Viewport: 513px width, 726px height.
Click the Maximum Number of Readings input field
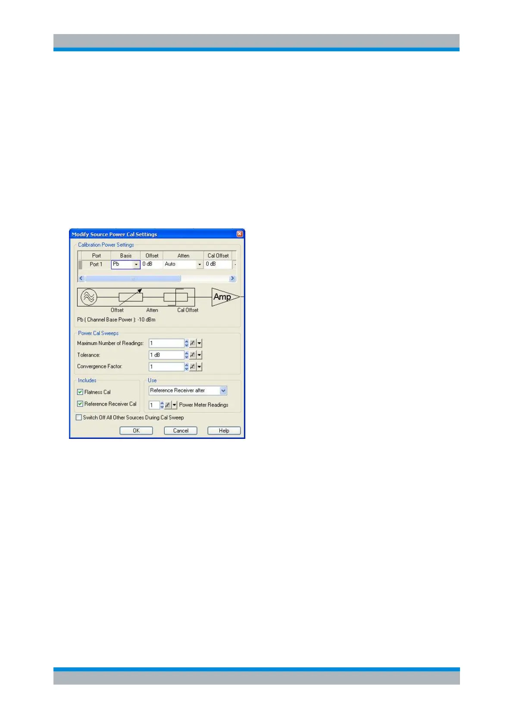166,343
